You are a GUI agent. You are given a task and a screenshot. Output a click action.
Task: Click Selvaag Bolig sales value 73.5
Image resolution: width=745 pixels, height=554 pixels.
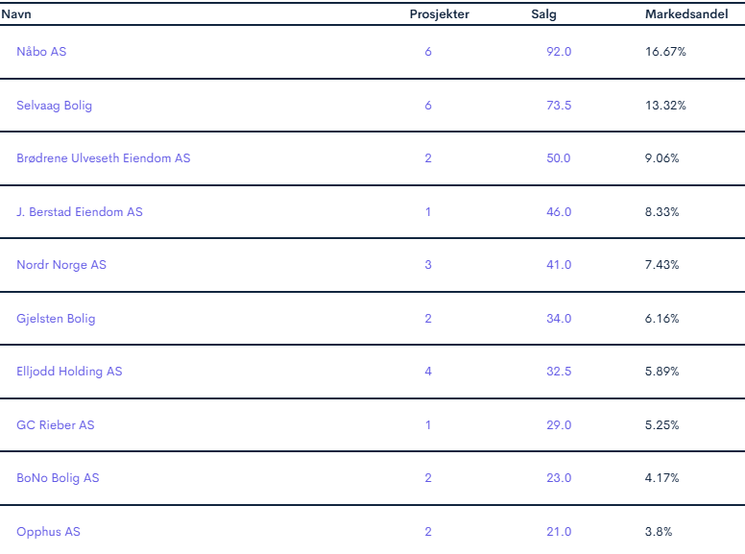coord(559,106)
